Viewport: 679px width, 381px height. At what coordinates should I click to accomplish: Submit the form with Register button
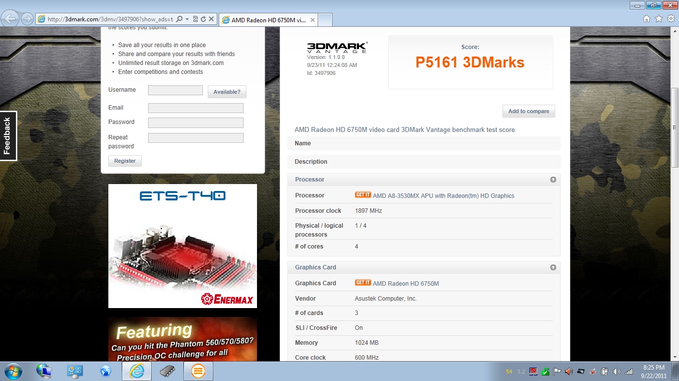click(125, 161)
